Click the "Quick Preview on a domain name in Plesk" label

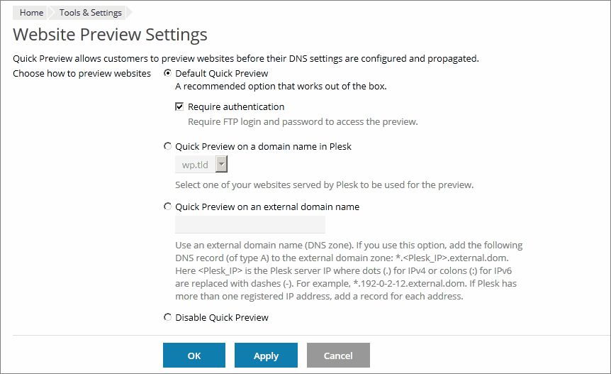[263, 147]
